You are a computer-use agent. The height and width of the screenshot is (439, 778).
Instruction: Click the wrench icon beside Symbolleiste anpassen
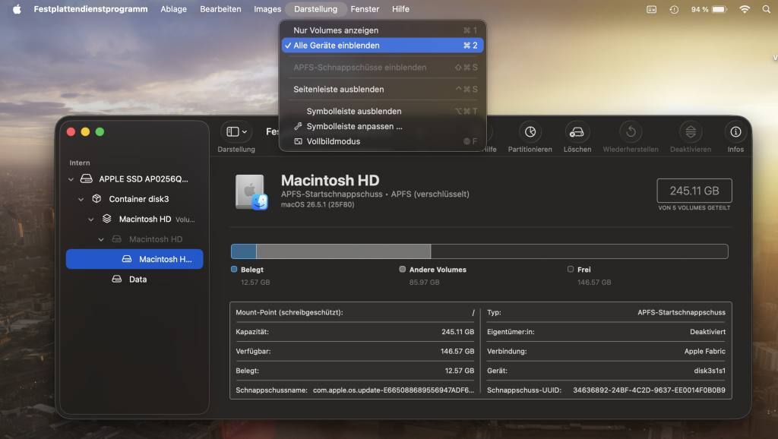tap(298, 126)
